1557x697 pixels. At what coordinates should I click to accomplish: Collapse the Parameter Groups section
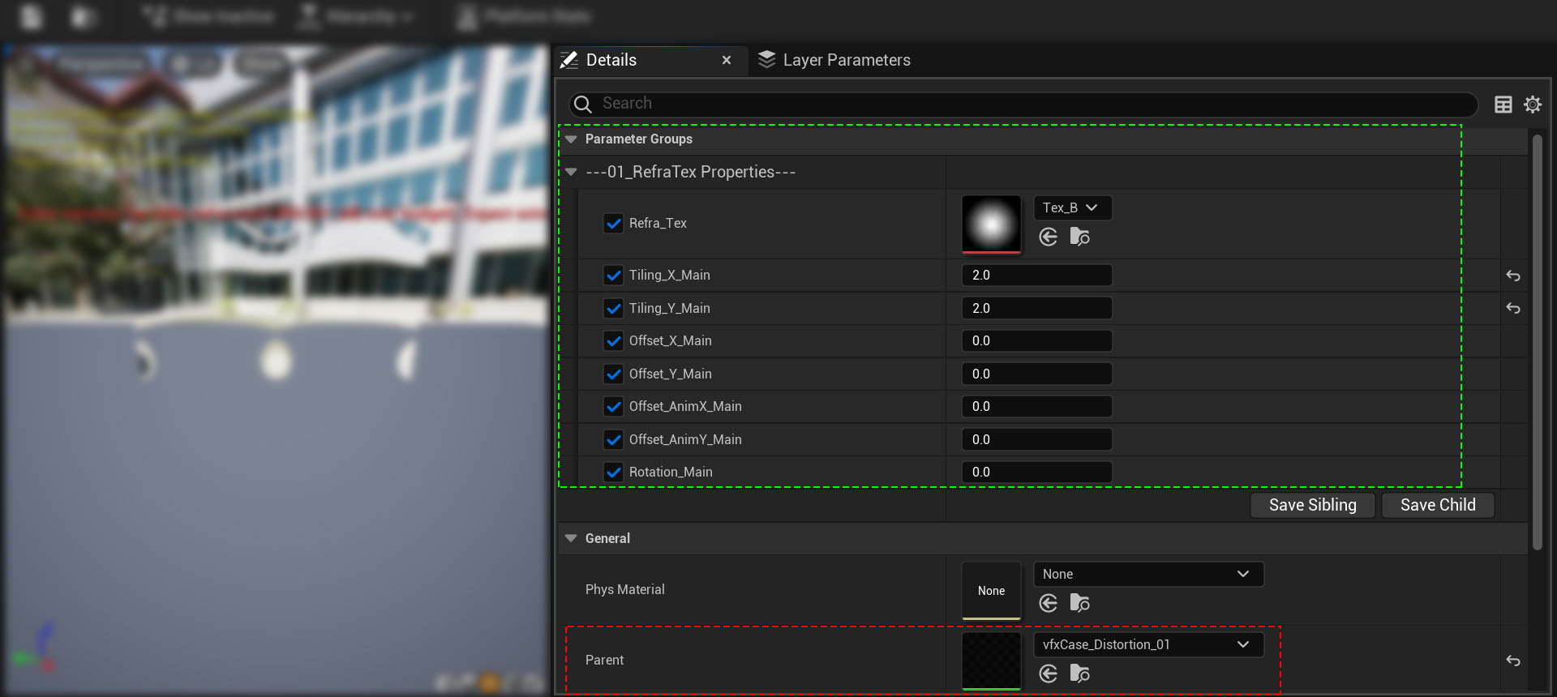coord(571,139)
